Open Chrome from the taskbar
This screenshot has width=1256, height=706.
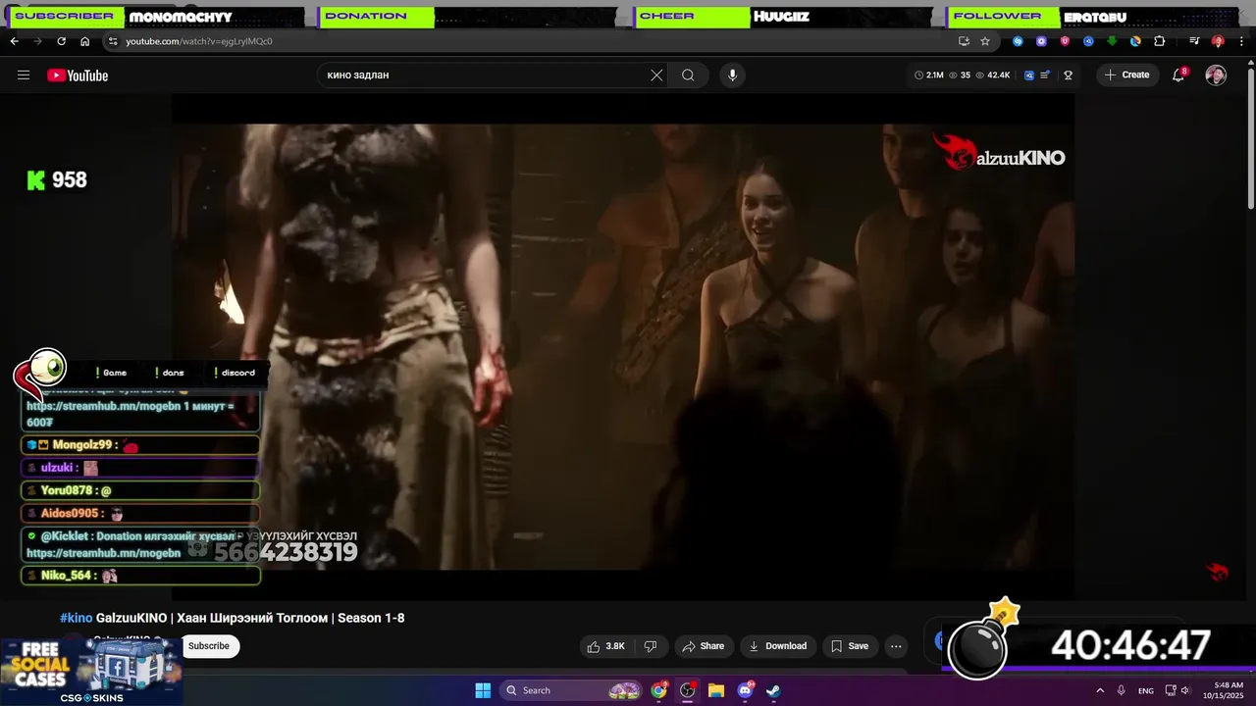coord(659,690)
